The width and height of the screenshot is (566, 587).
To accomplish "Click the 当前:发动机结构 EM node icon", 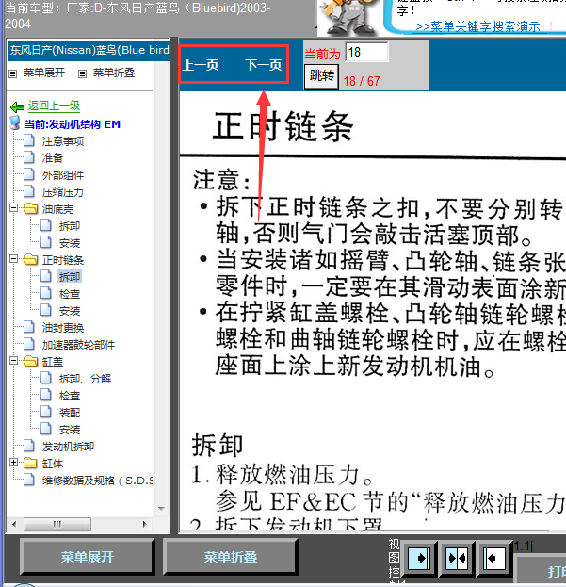I will (15, 123).
